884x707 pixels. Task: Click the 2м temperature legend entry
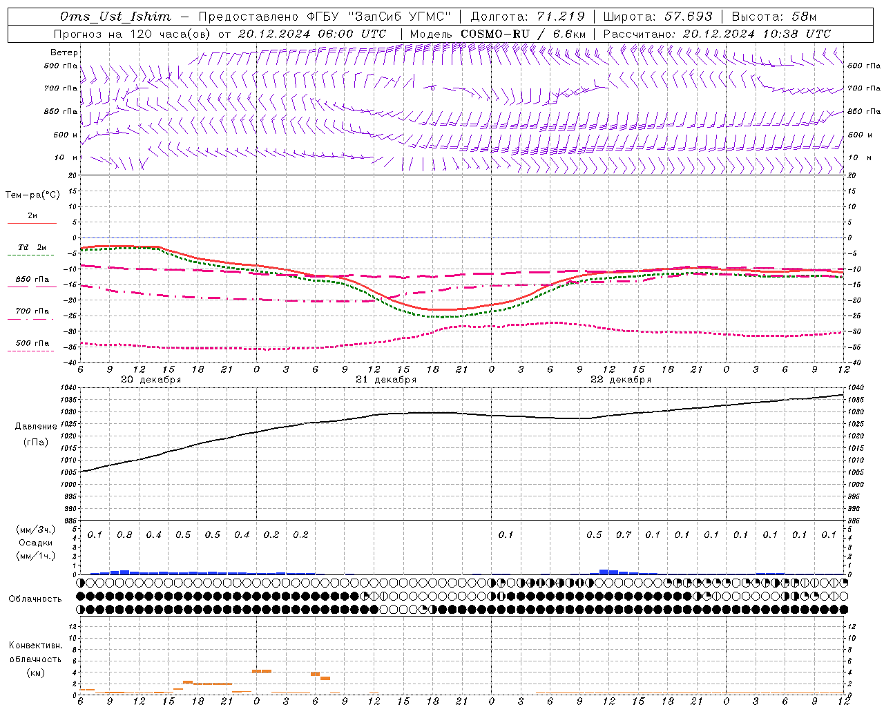click(32, 219)
